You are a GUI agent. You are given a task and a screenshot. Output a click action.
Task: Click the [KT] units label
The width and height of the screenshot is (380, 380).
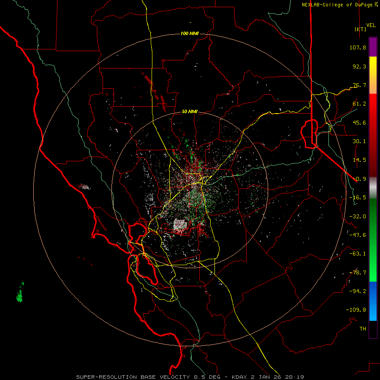pyautogui.click(x=360, y=29)
